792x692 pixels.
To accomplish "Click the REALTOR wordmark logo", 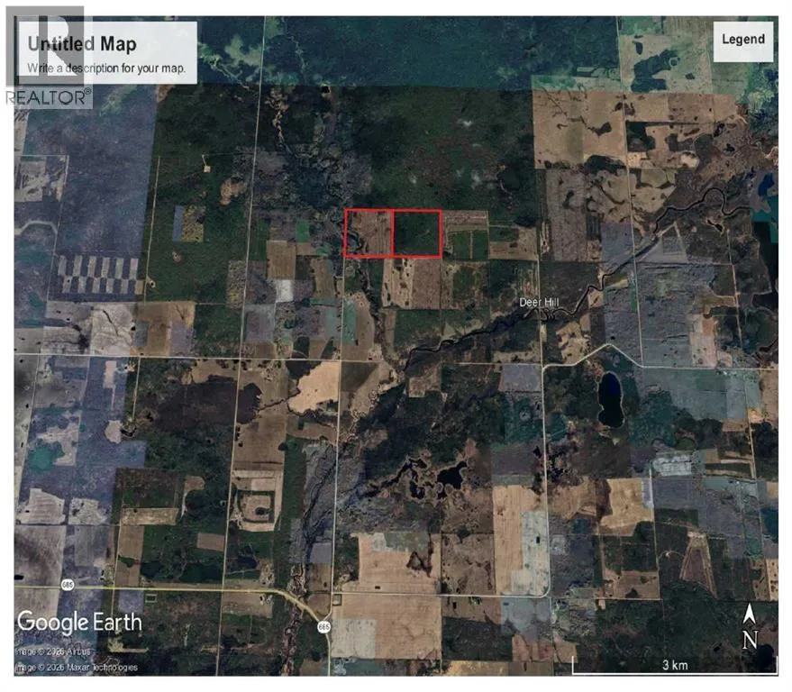I will point(48,96).
